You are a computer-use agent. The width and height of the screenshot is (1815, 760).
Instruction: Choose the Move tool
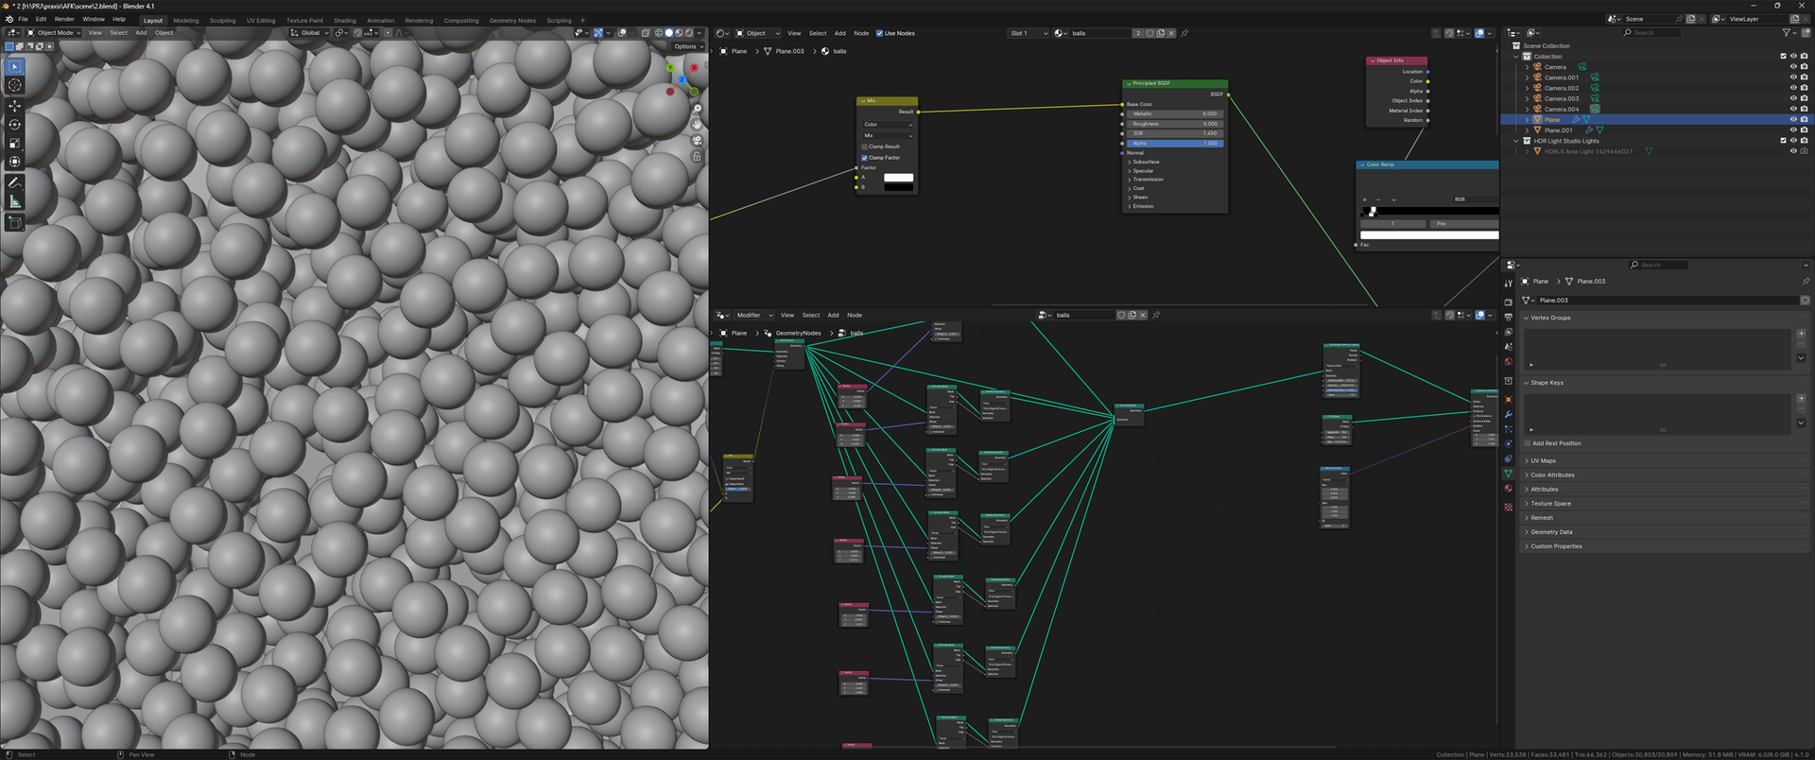pyautogui.click(x=14, y=106)
